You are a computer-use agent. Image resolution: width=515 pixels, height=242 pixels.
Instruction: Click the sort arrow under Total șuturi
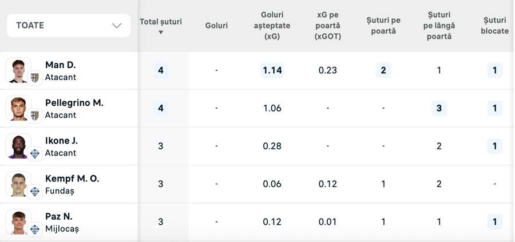[161, 33]
